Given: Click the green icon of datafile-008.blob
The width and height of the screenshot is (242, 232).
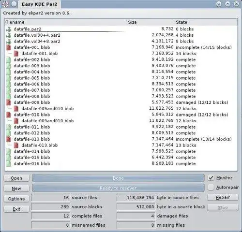Looking at the screenshot, I should (x=9, y=97).
